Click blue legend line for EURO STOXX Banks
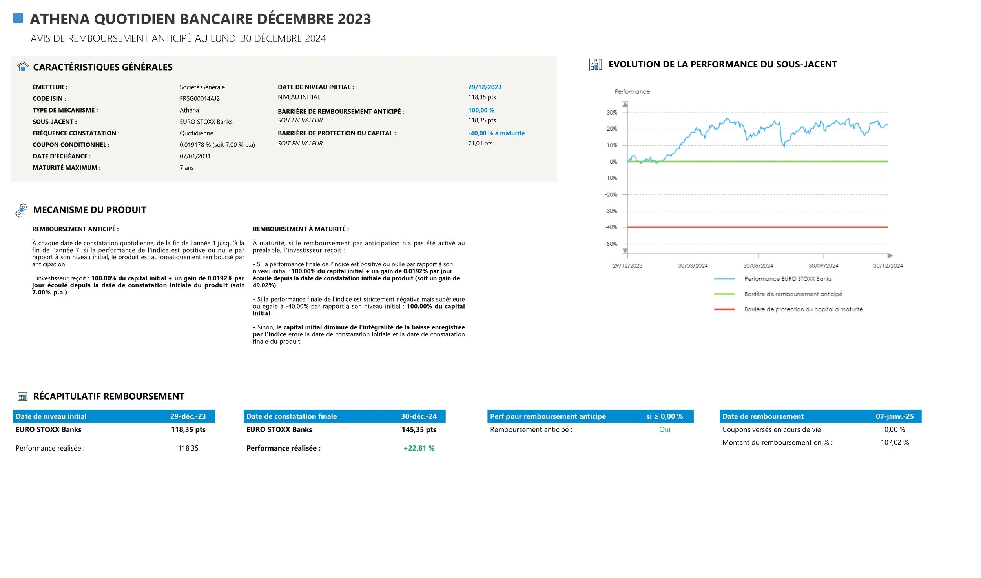 point(724,279)
